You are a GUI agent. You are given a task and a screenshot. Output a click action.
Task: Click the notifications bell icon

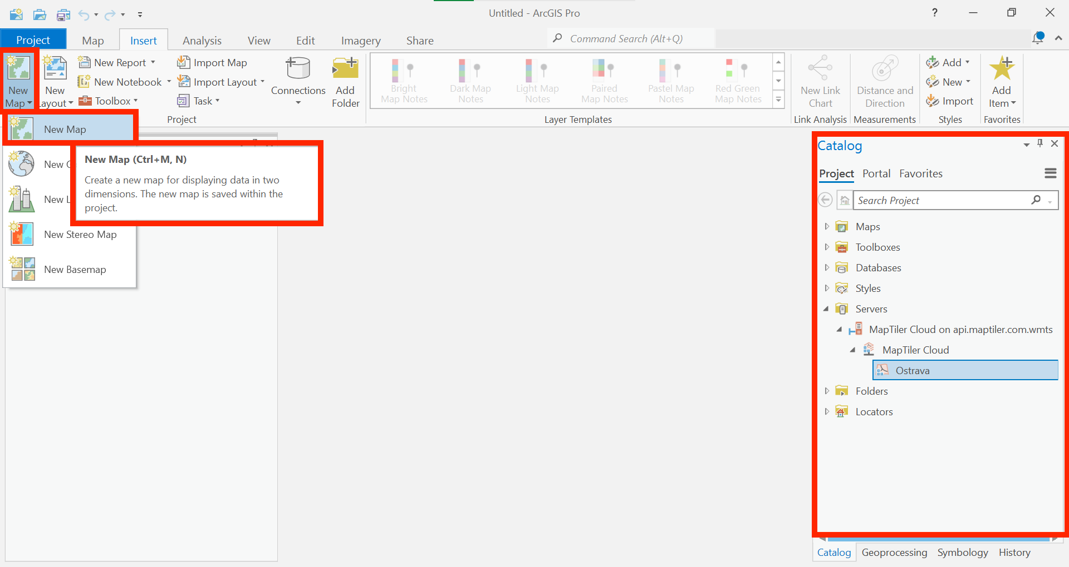[1038, 38]
